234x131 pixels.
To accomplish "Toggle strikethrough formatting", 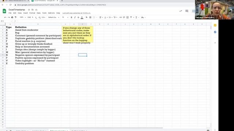I will coord(78,17).
